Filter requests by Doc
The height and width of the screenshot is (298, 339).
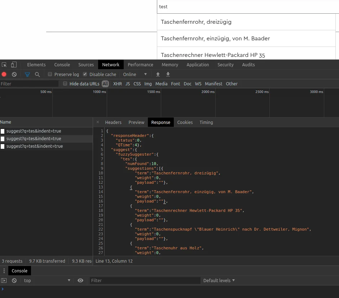(x=188, y=84)
